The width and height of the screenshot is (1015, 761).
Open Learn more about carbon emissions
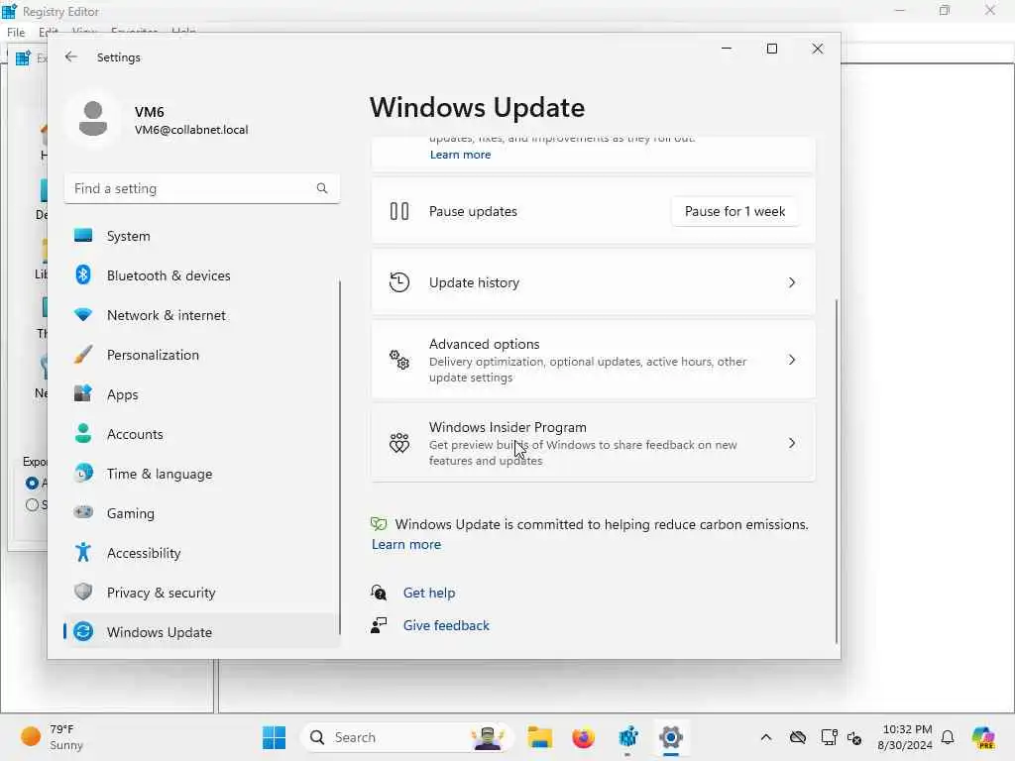tap(405, 544)
